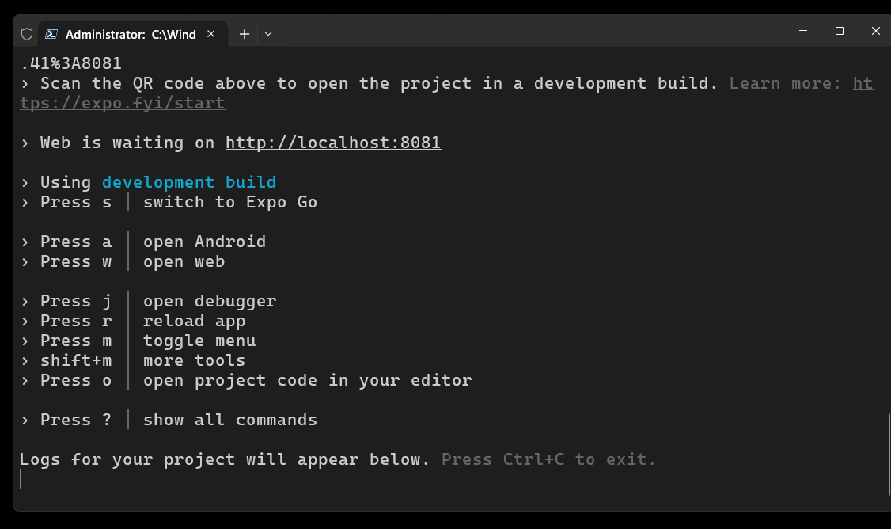Open a new tab with the plus icon

pos(244,34)
